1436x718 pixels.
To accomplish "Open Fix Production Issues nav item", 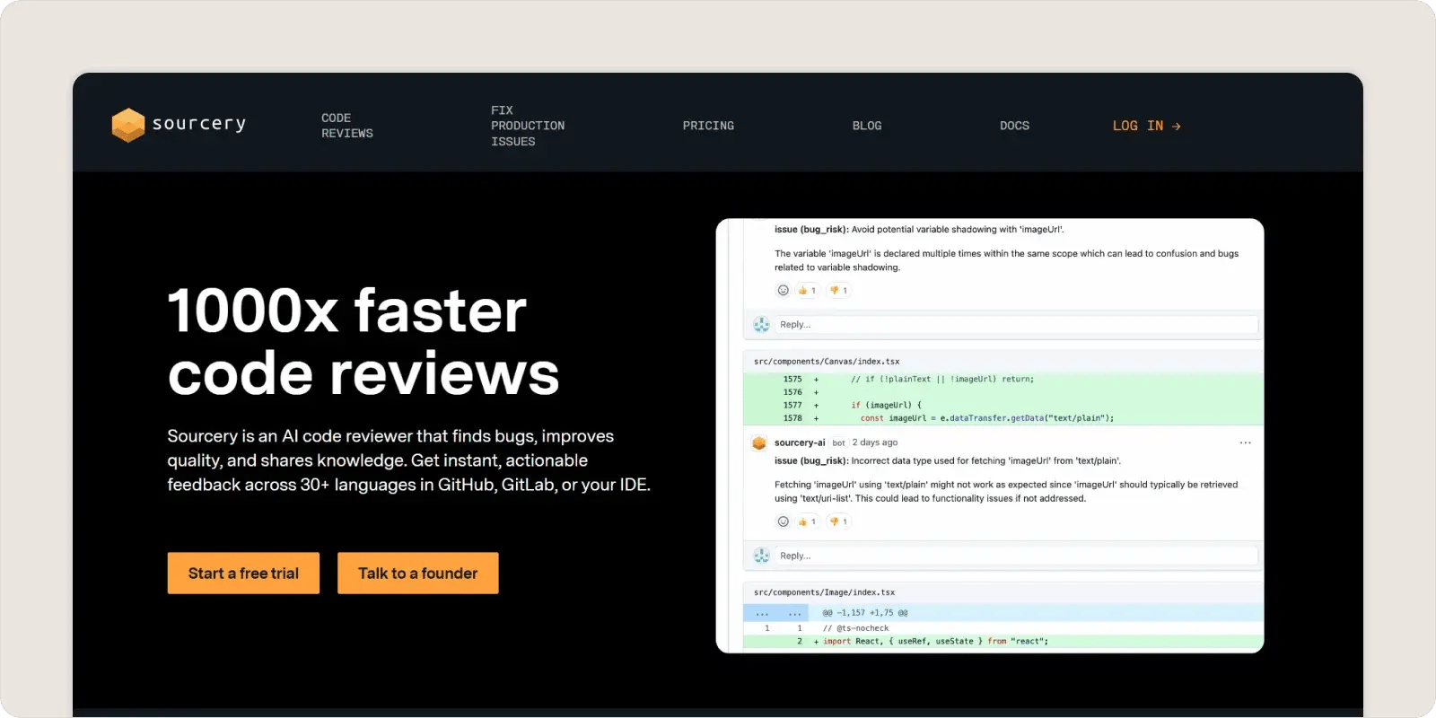I will 528,126.
